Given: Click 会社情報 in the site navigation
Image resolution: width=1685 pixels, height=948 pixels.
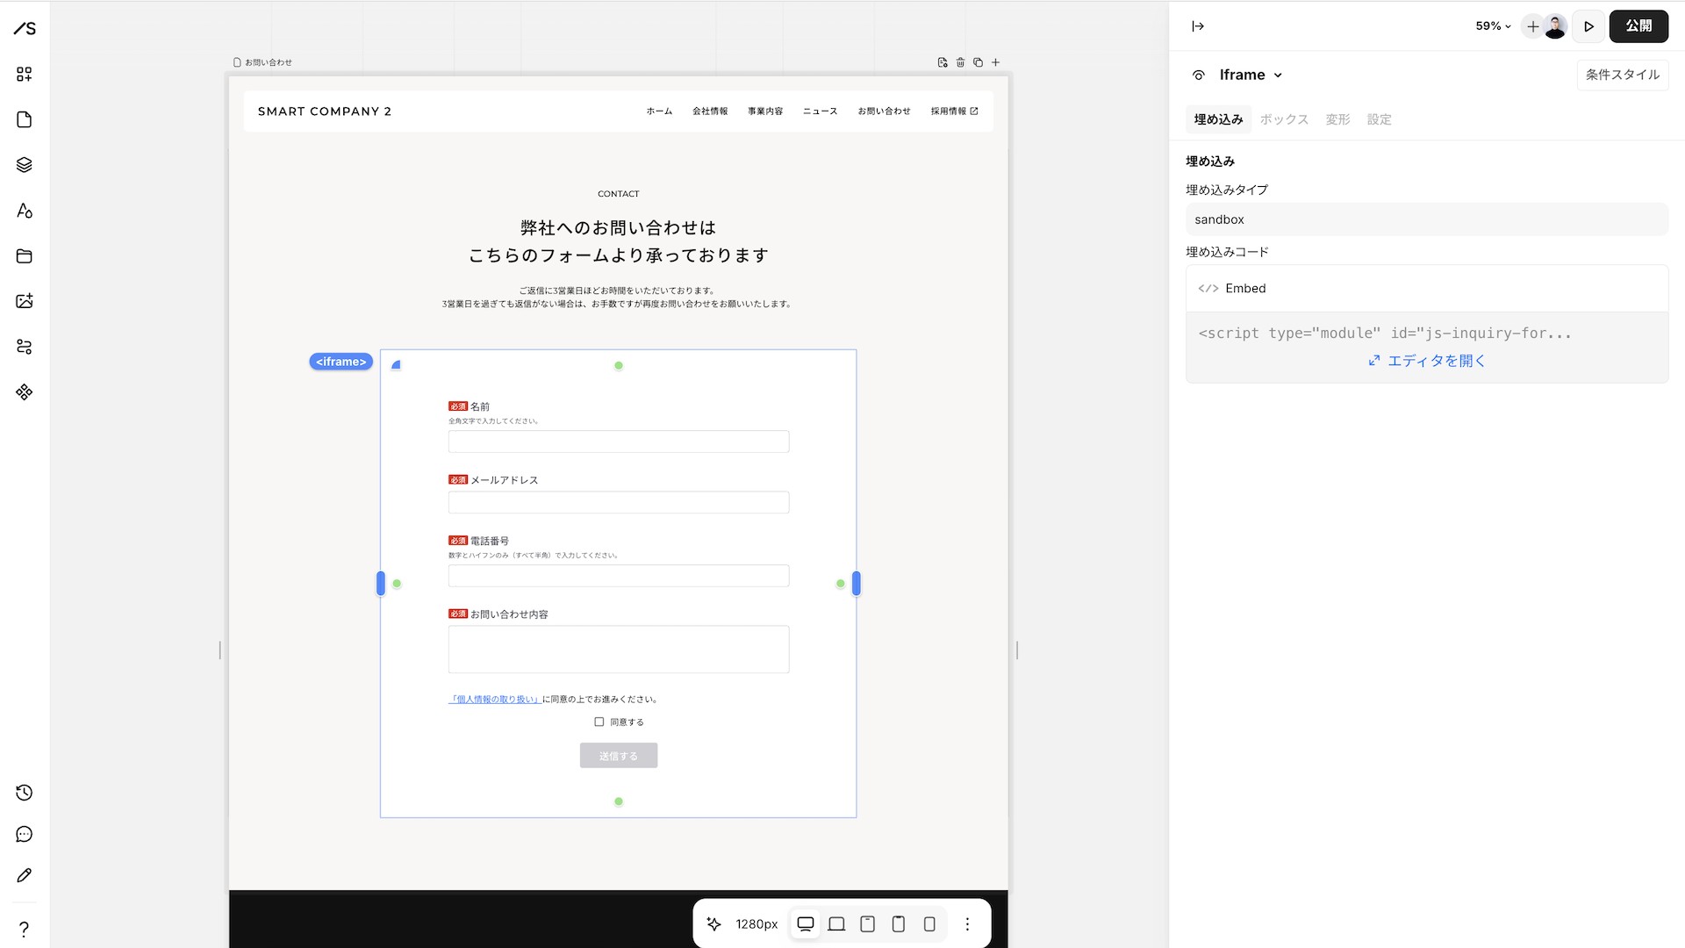Looking at the screenshot, I should tap(710, 111).
